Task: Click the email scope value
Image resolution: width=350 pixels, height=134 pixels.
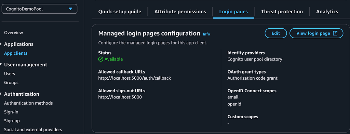Action: pos(233,97)
